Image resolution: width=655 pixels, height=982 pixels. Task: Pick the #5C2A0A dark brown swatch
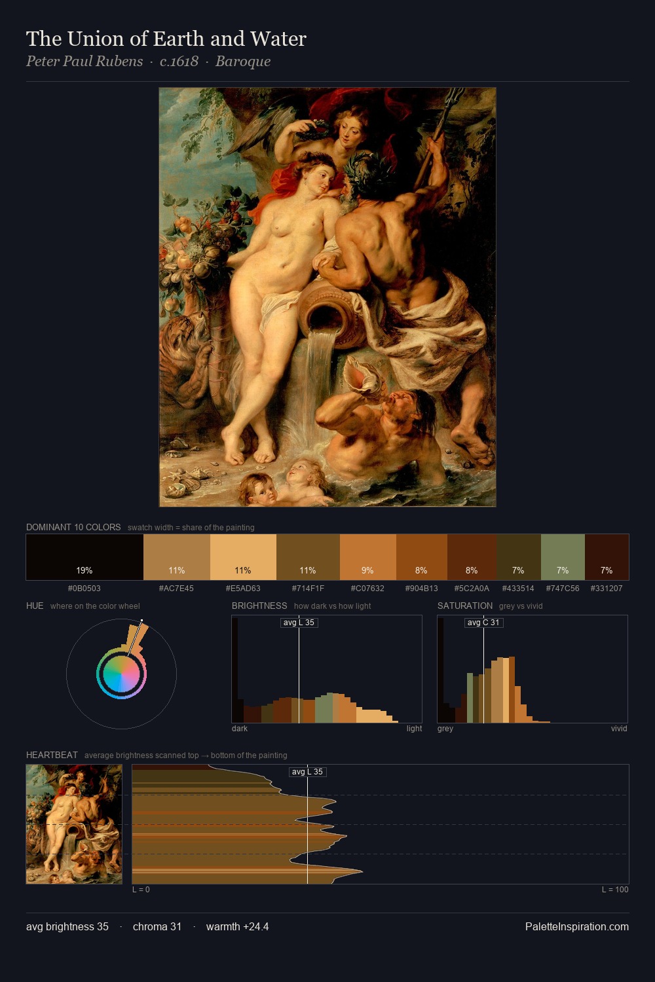tap(472, 557)
